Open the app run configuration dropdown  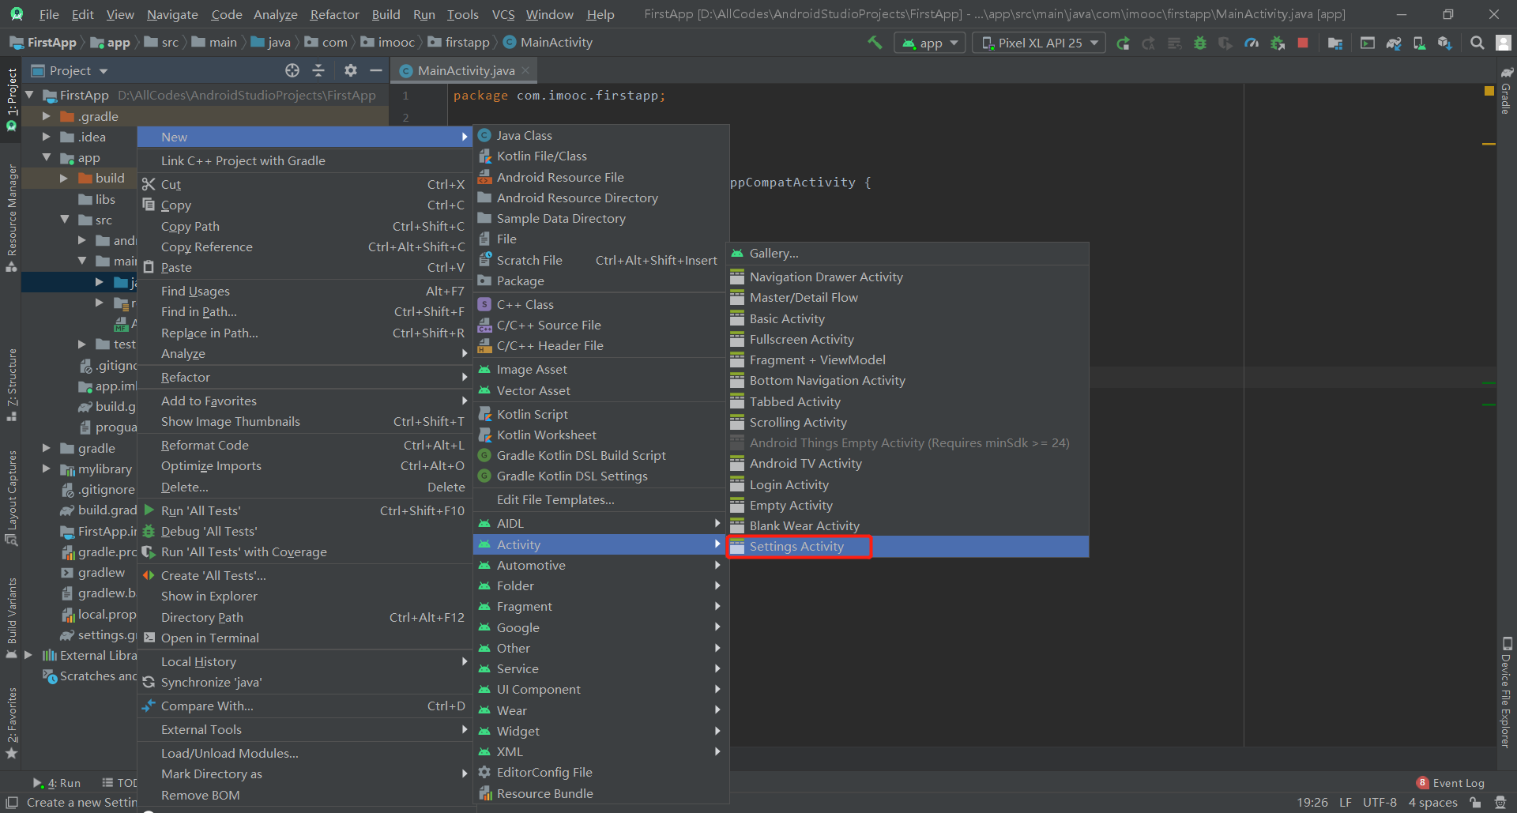click(x=930, y=43)
